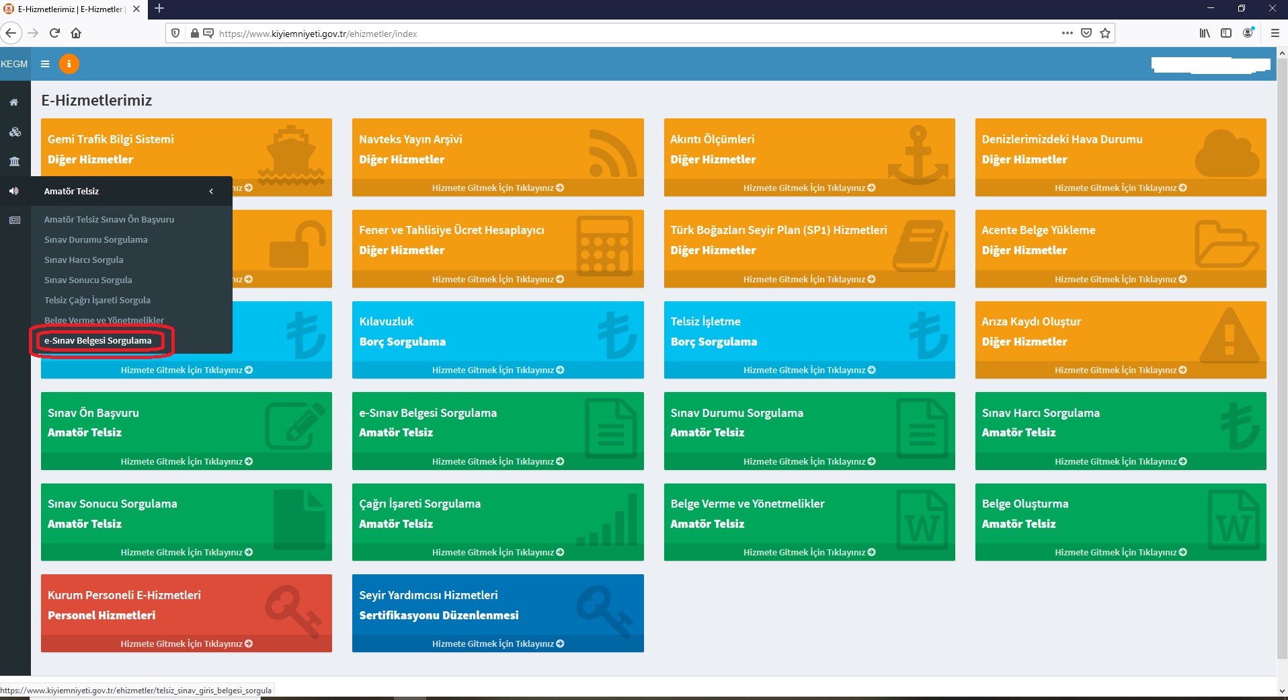Click the padlock site info icon
The height and width of the screenshot is (700, 1288).
click(195, 33)
